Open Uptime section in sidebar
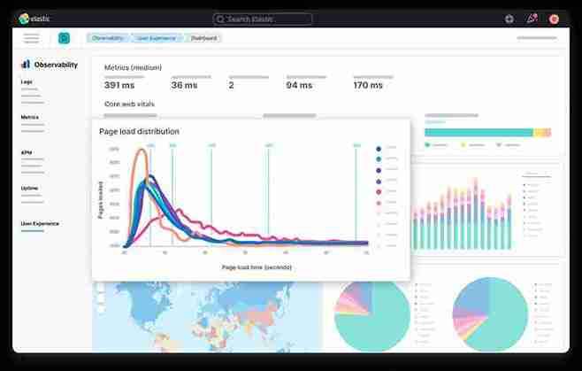582x371 pixels. tap(29, 188)
